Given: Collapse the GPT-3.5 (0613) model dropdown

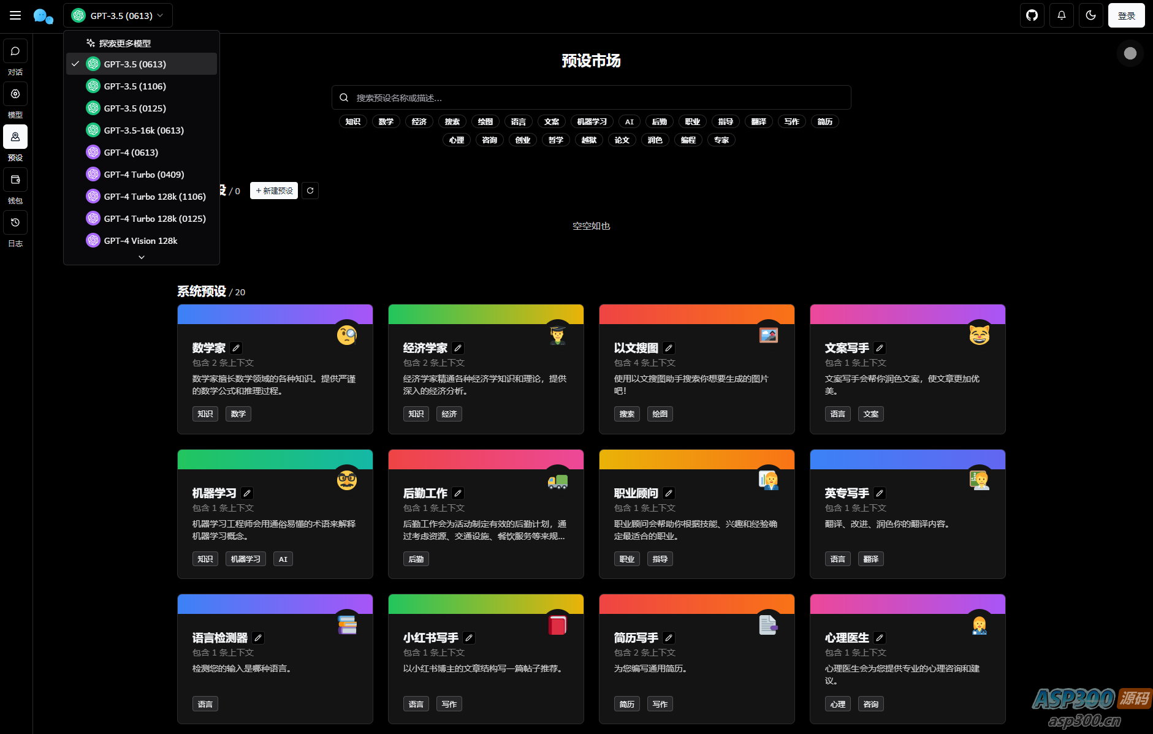Looking at the screenshot, I should pos(118,15).
